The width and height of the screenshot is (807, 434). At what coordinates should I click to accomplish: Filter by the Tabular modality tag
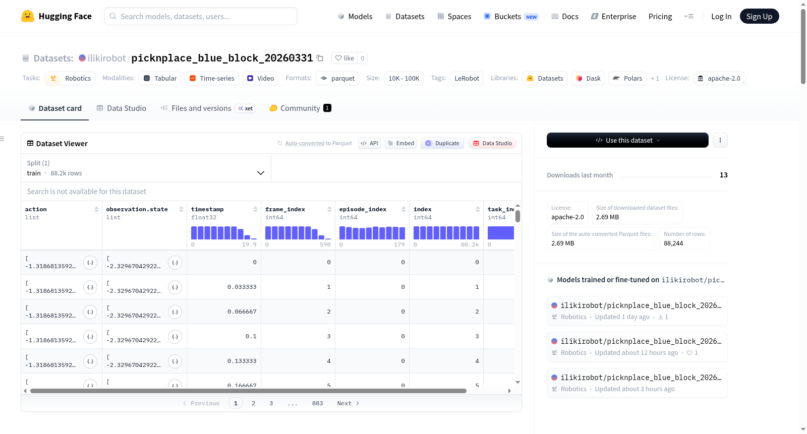point(160,78)
